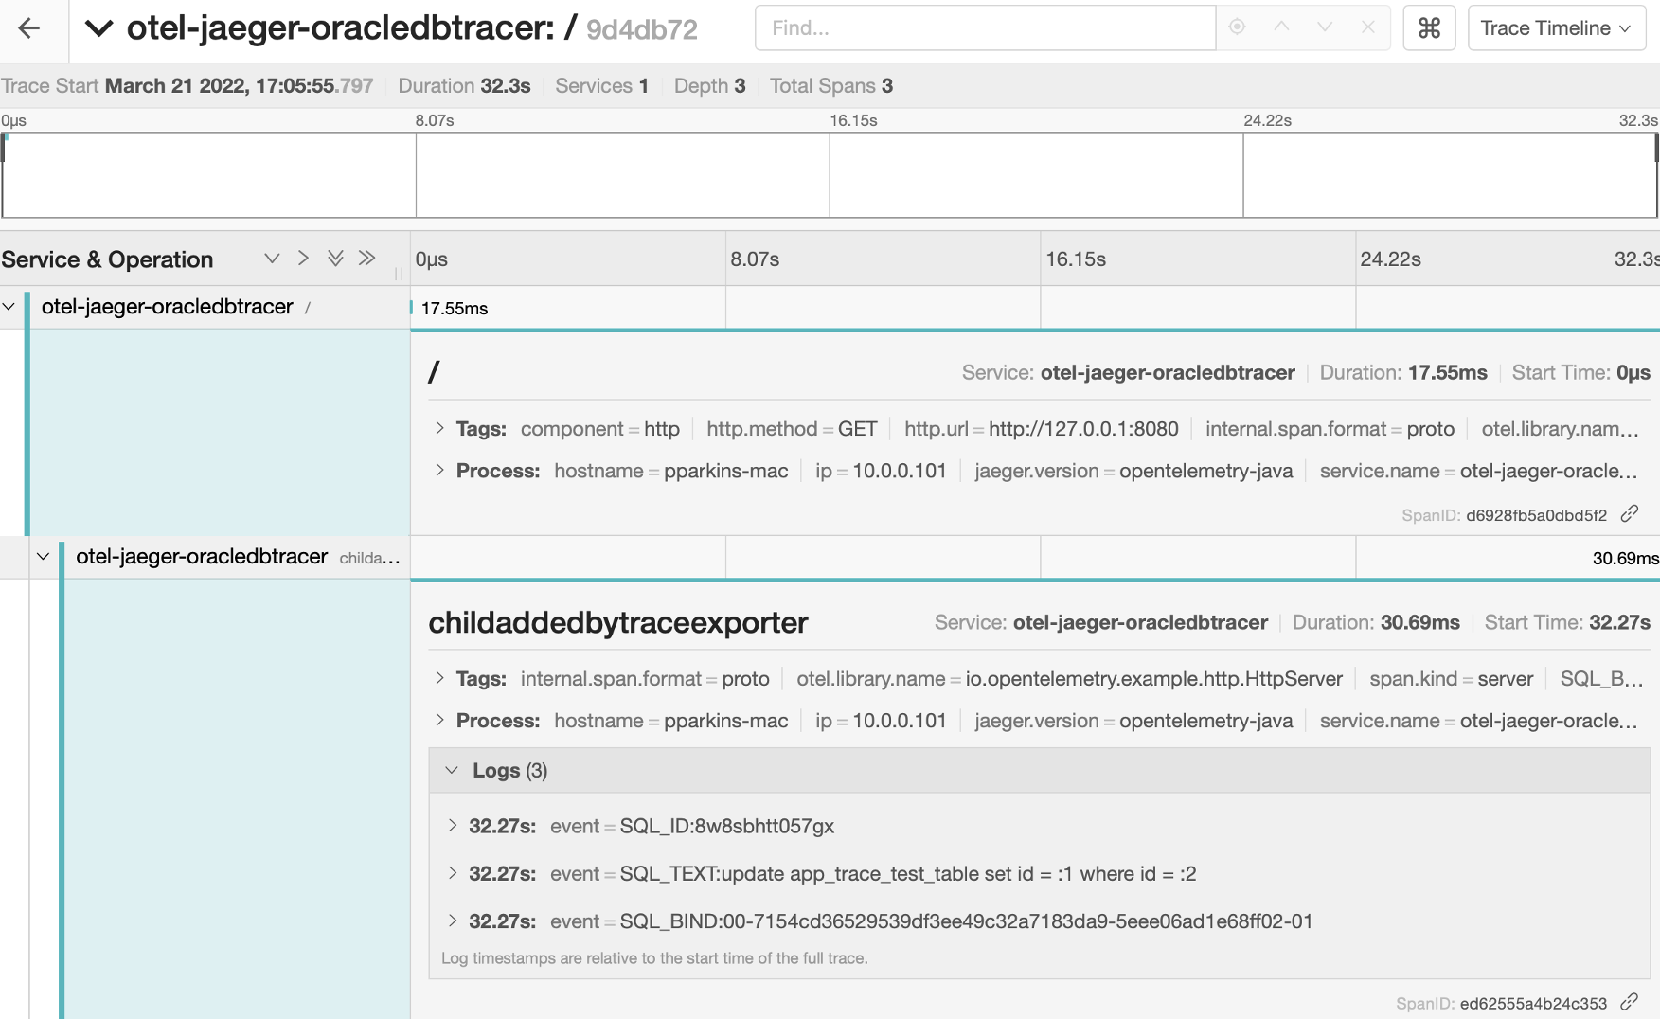The width and height of the screenshot is (1660, 1019).
Task: Collapse all spans double-down chevron
Action: pyautogui.click(x=335, y=259)
